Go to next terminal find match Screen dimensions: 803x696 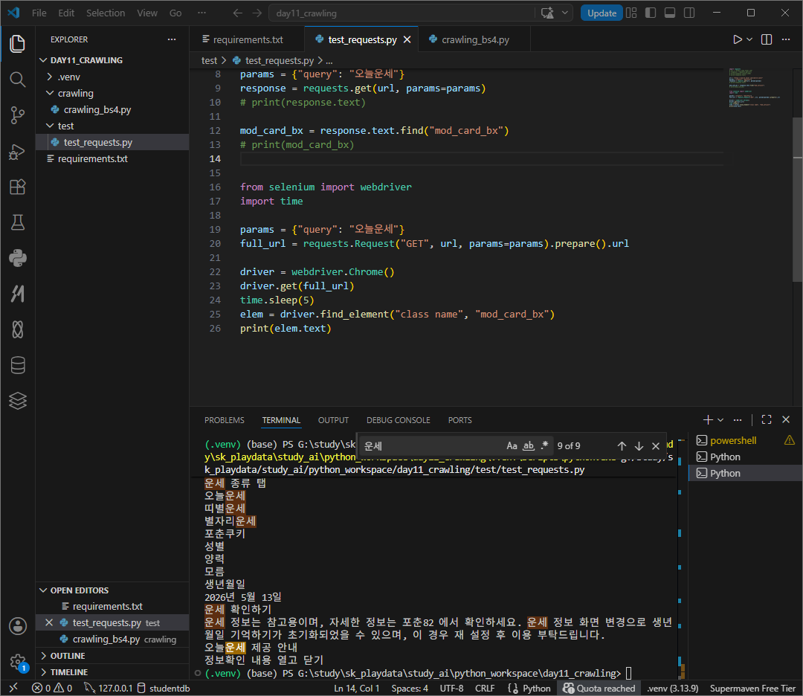pos(639,446)
